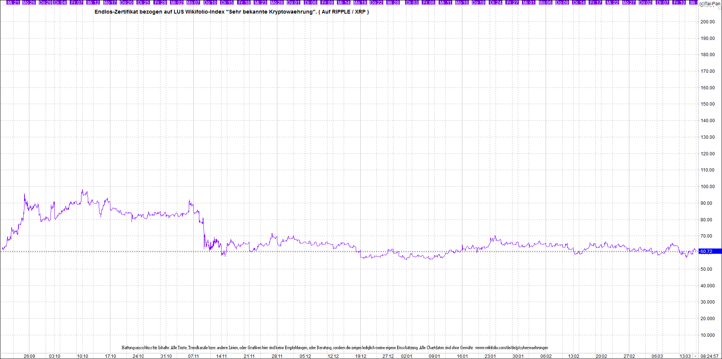Select the top date label Mo 17
This screenshot has height=359, width=722.
(x=110, y=2)
